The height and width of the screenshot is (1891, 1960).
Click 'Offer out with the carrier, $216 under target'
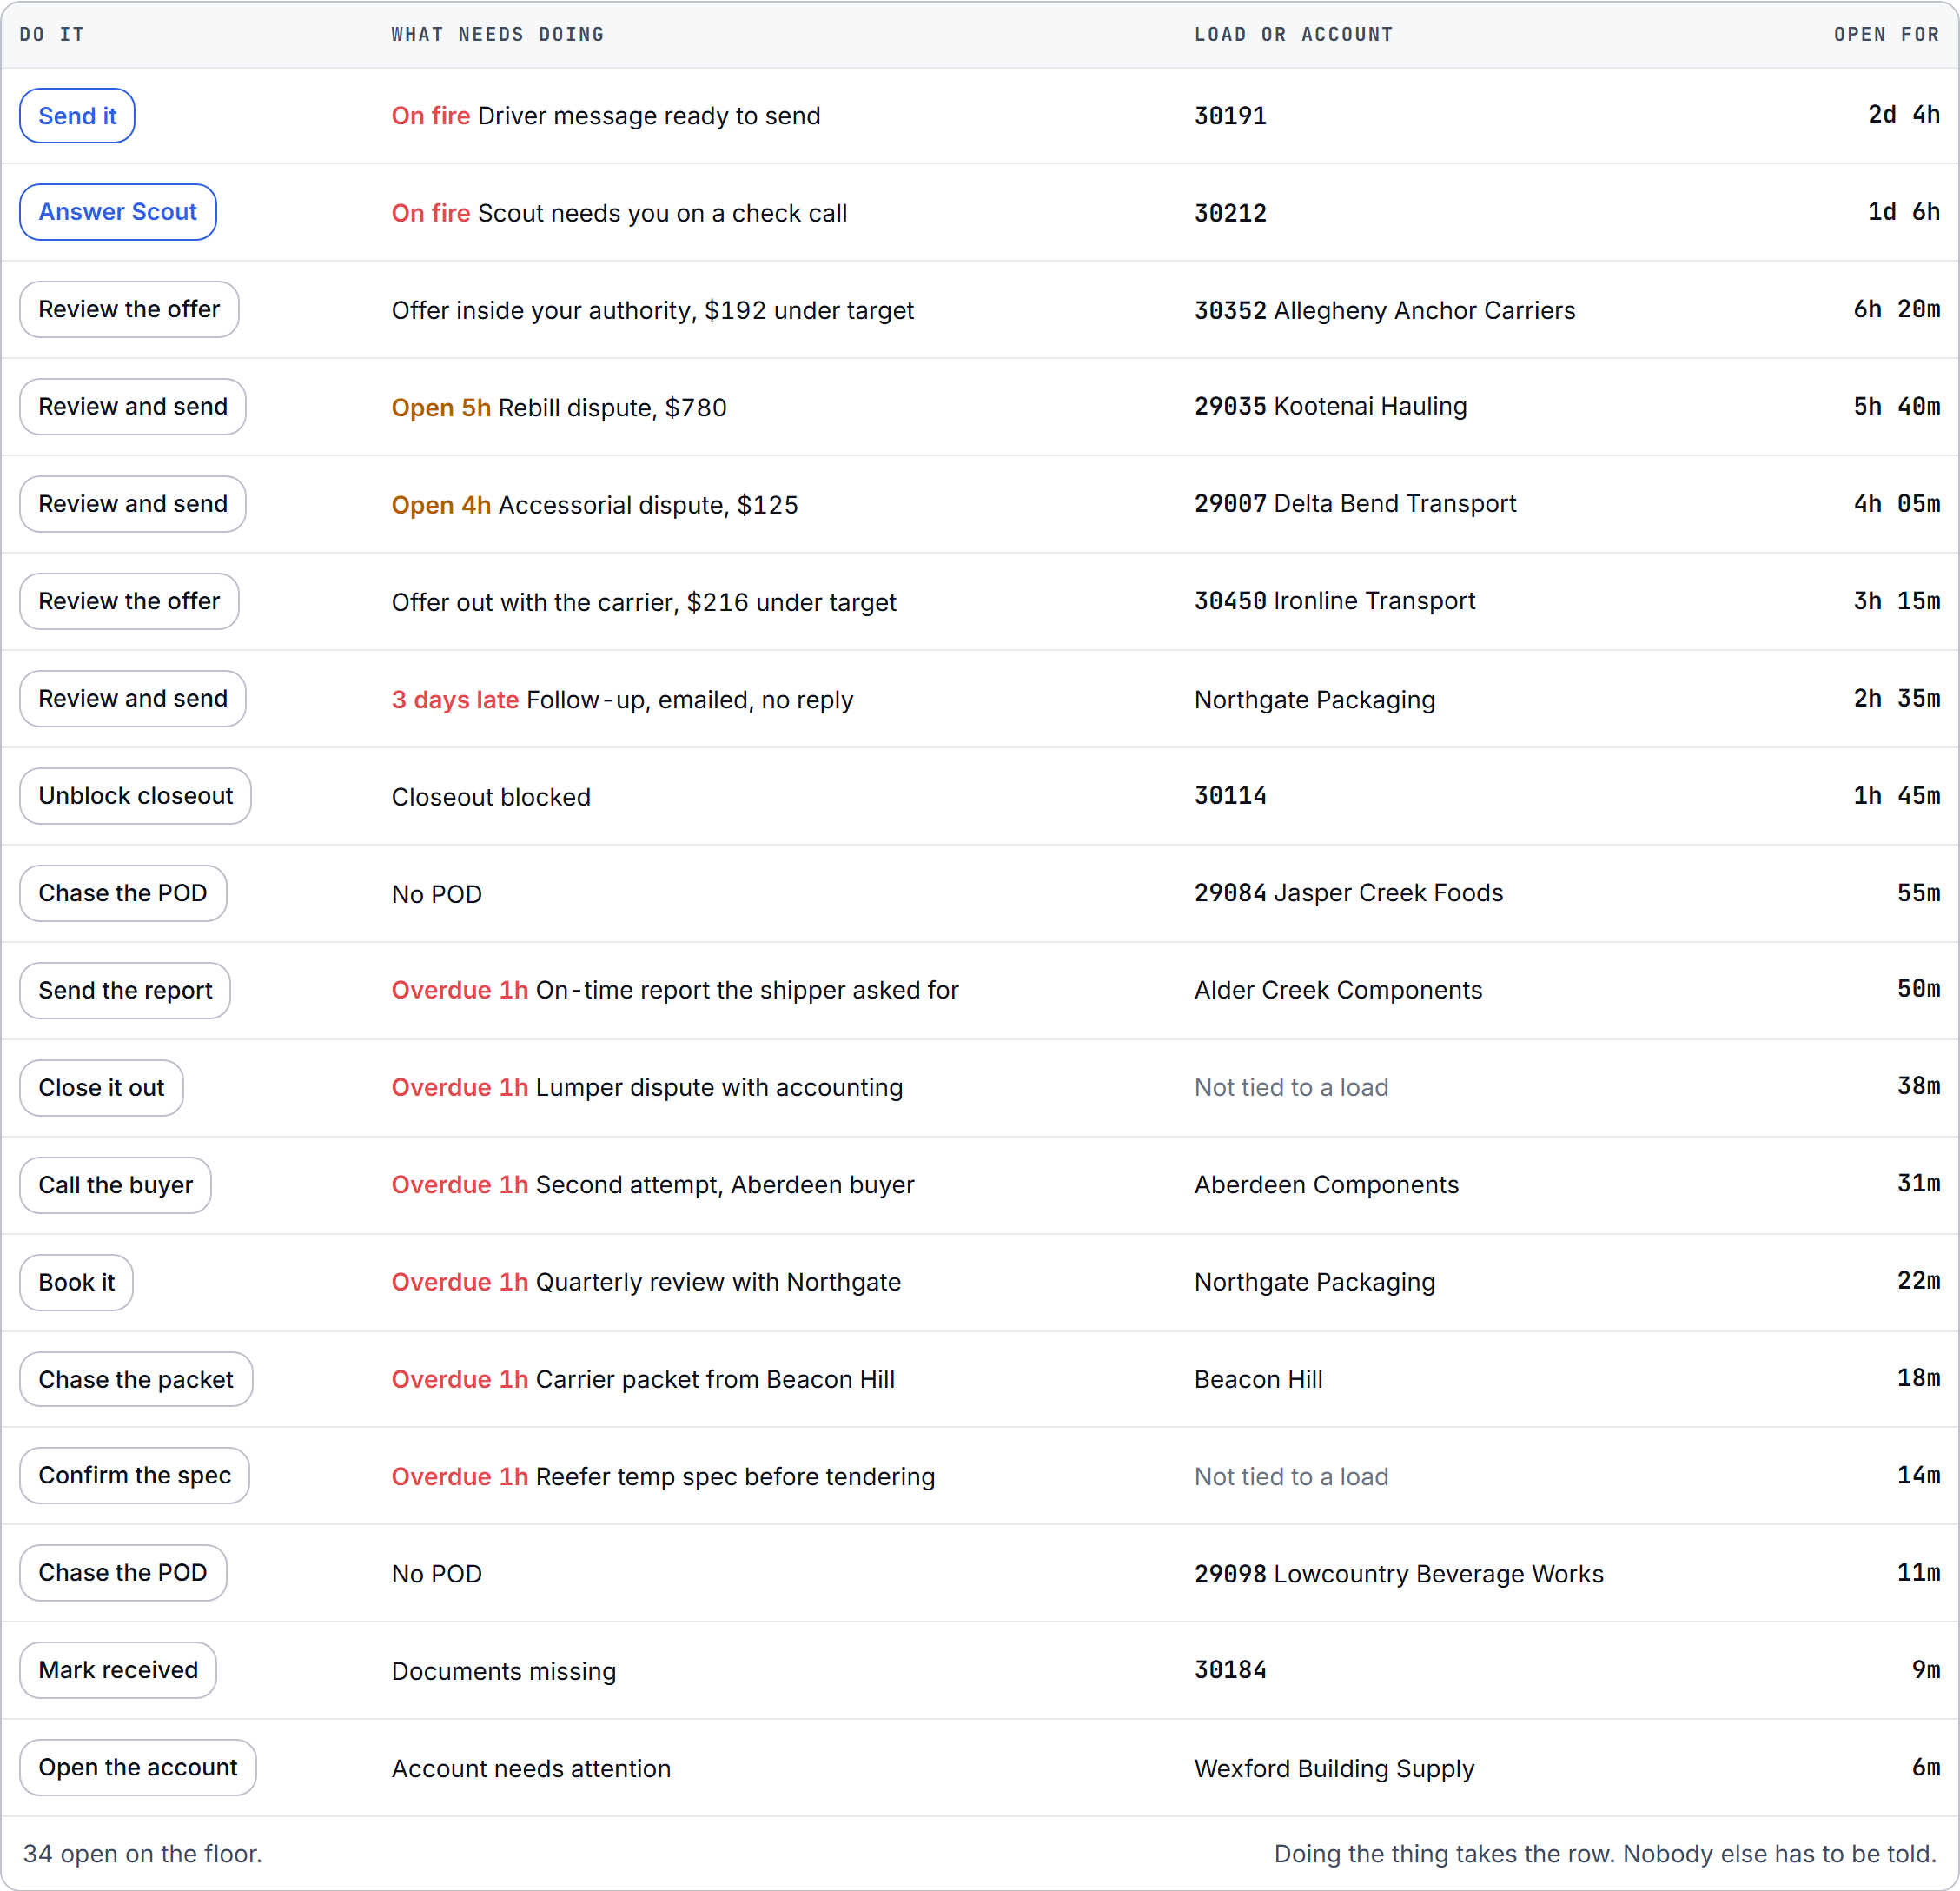click(644, 602)
